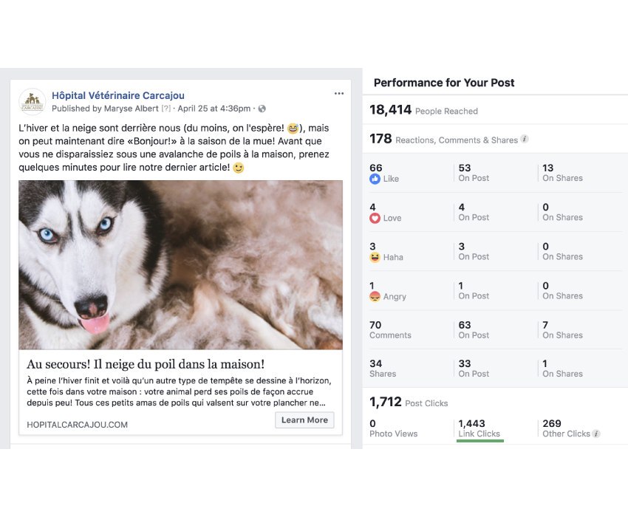Screen dimensions: 628x517
Task: Click the Hôpital Vétérinaire Carcajou page avatar
Action: tap(33, 101)
